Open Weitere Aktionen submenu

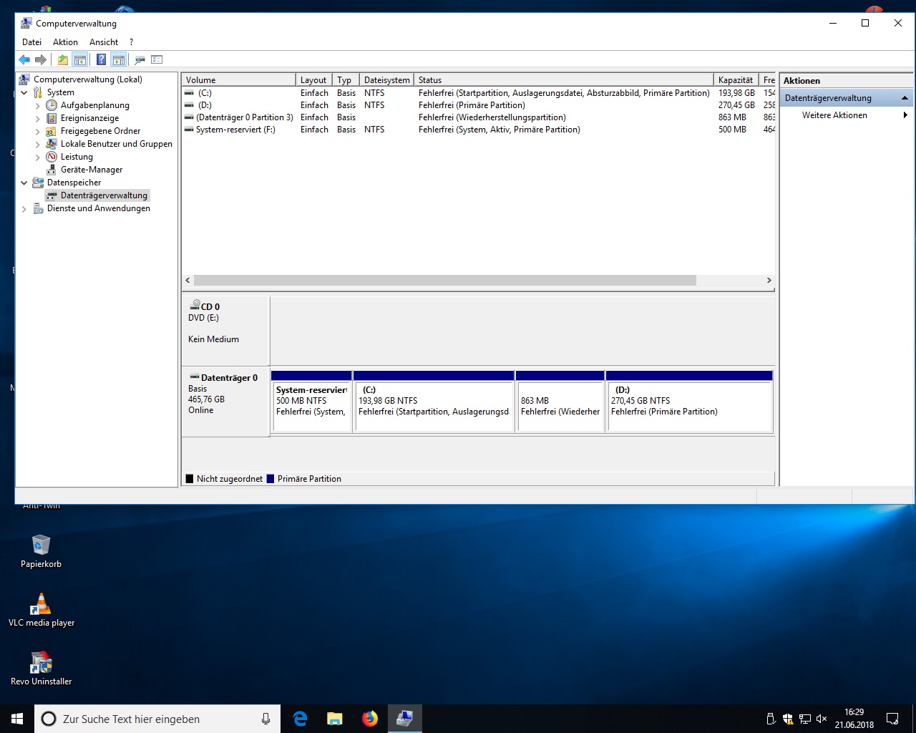click(x=834, y=115)
